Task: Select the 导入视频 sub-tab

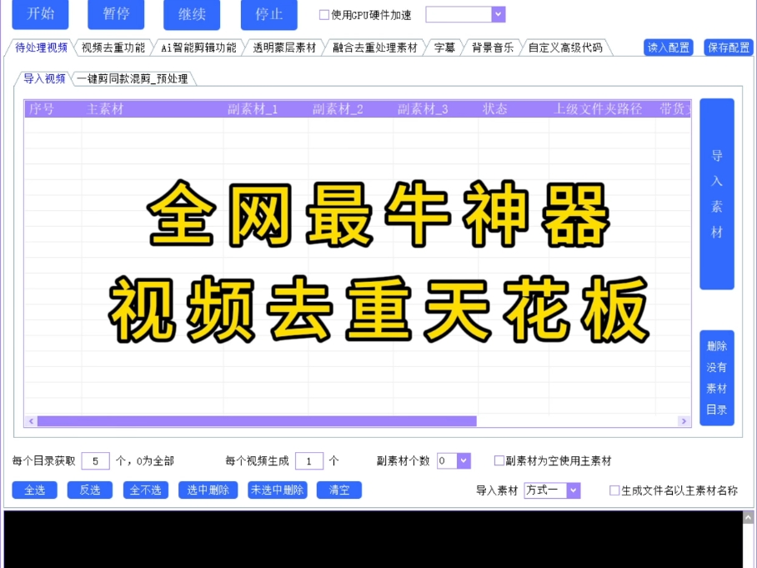Action: click(x=44, y=78)
